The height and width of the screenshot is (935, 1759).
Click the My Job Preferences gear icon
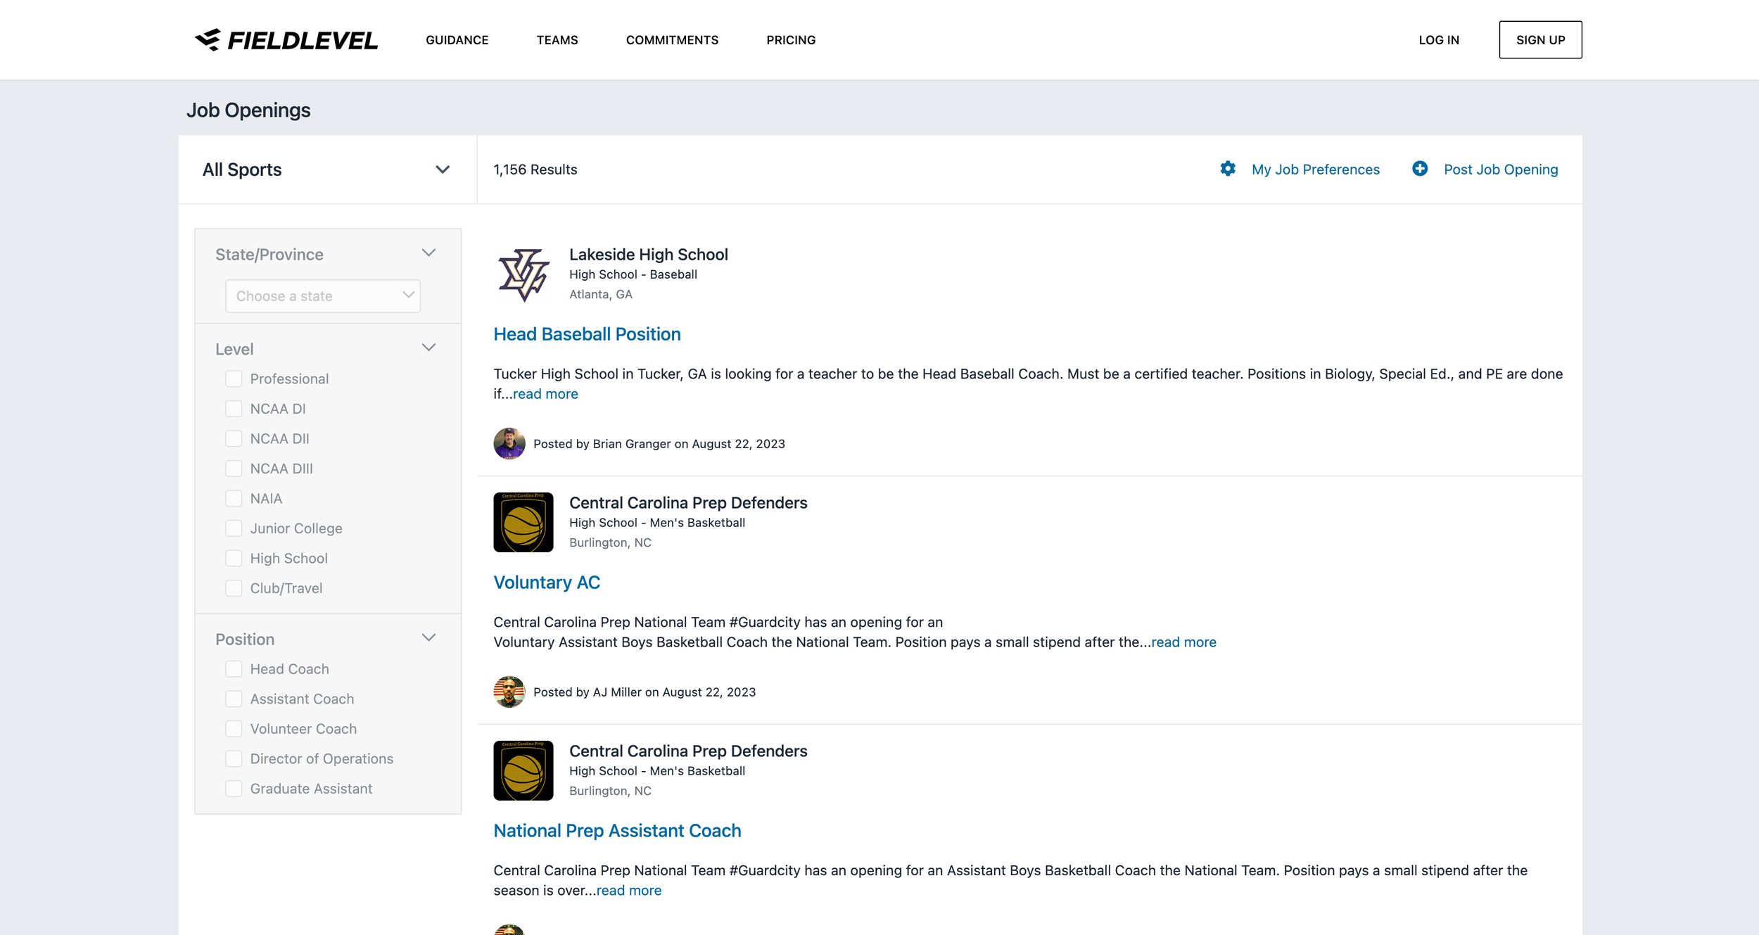coord(1228,169)
